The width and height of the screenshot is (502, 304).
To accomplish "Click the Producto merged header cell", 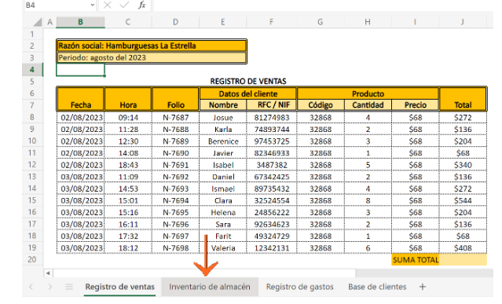I will pos(368,93).
